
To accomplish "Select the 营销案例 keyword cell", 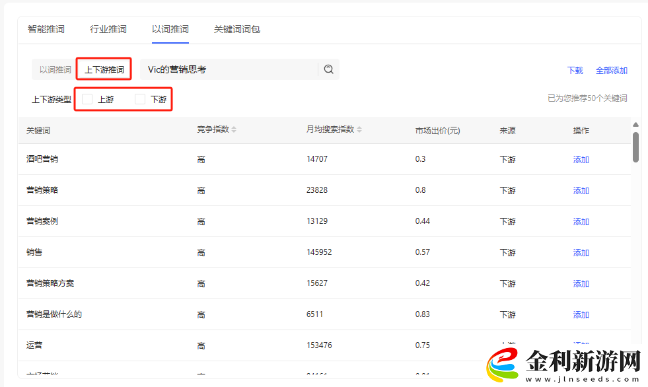I will [42, 221].
